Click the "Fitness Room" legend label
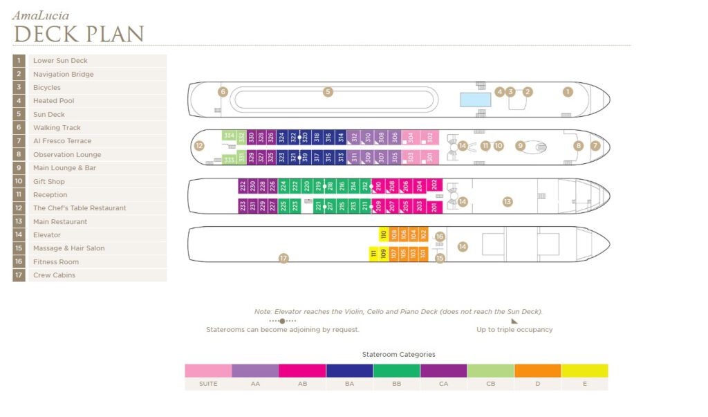 [x=56, y=261]
